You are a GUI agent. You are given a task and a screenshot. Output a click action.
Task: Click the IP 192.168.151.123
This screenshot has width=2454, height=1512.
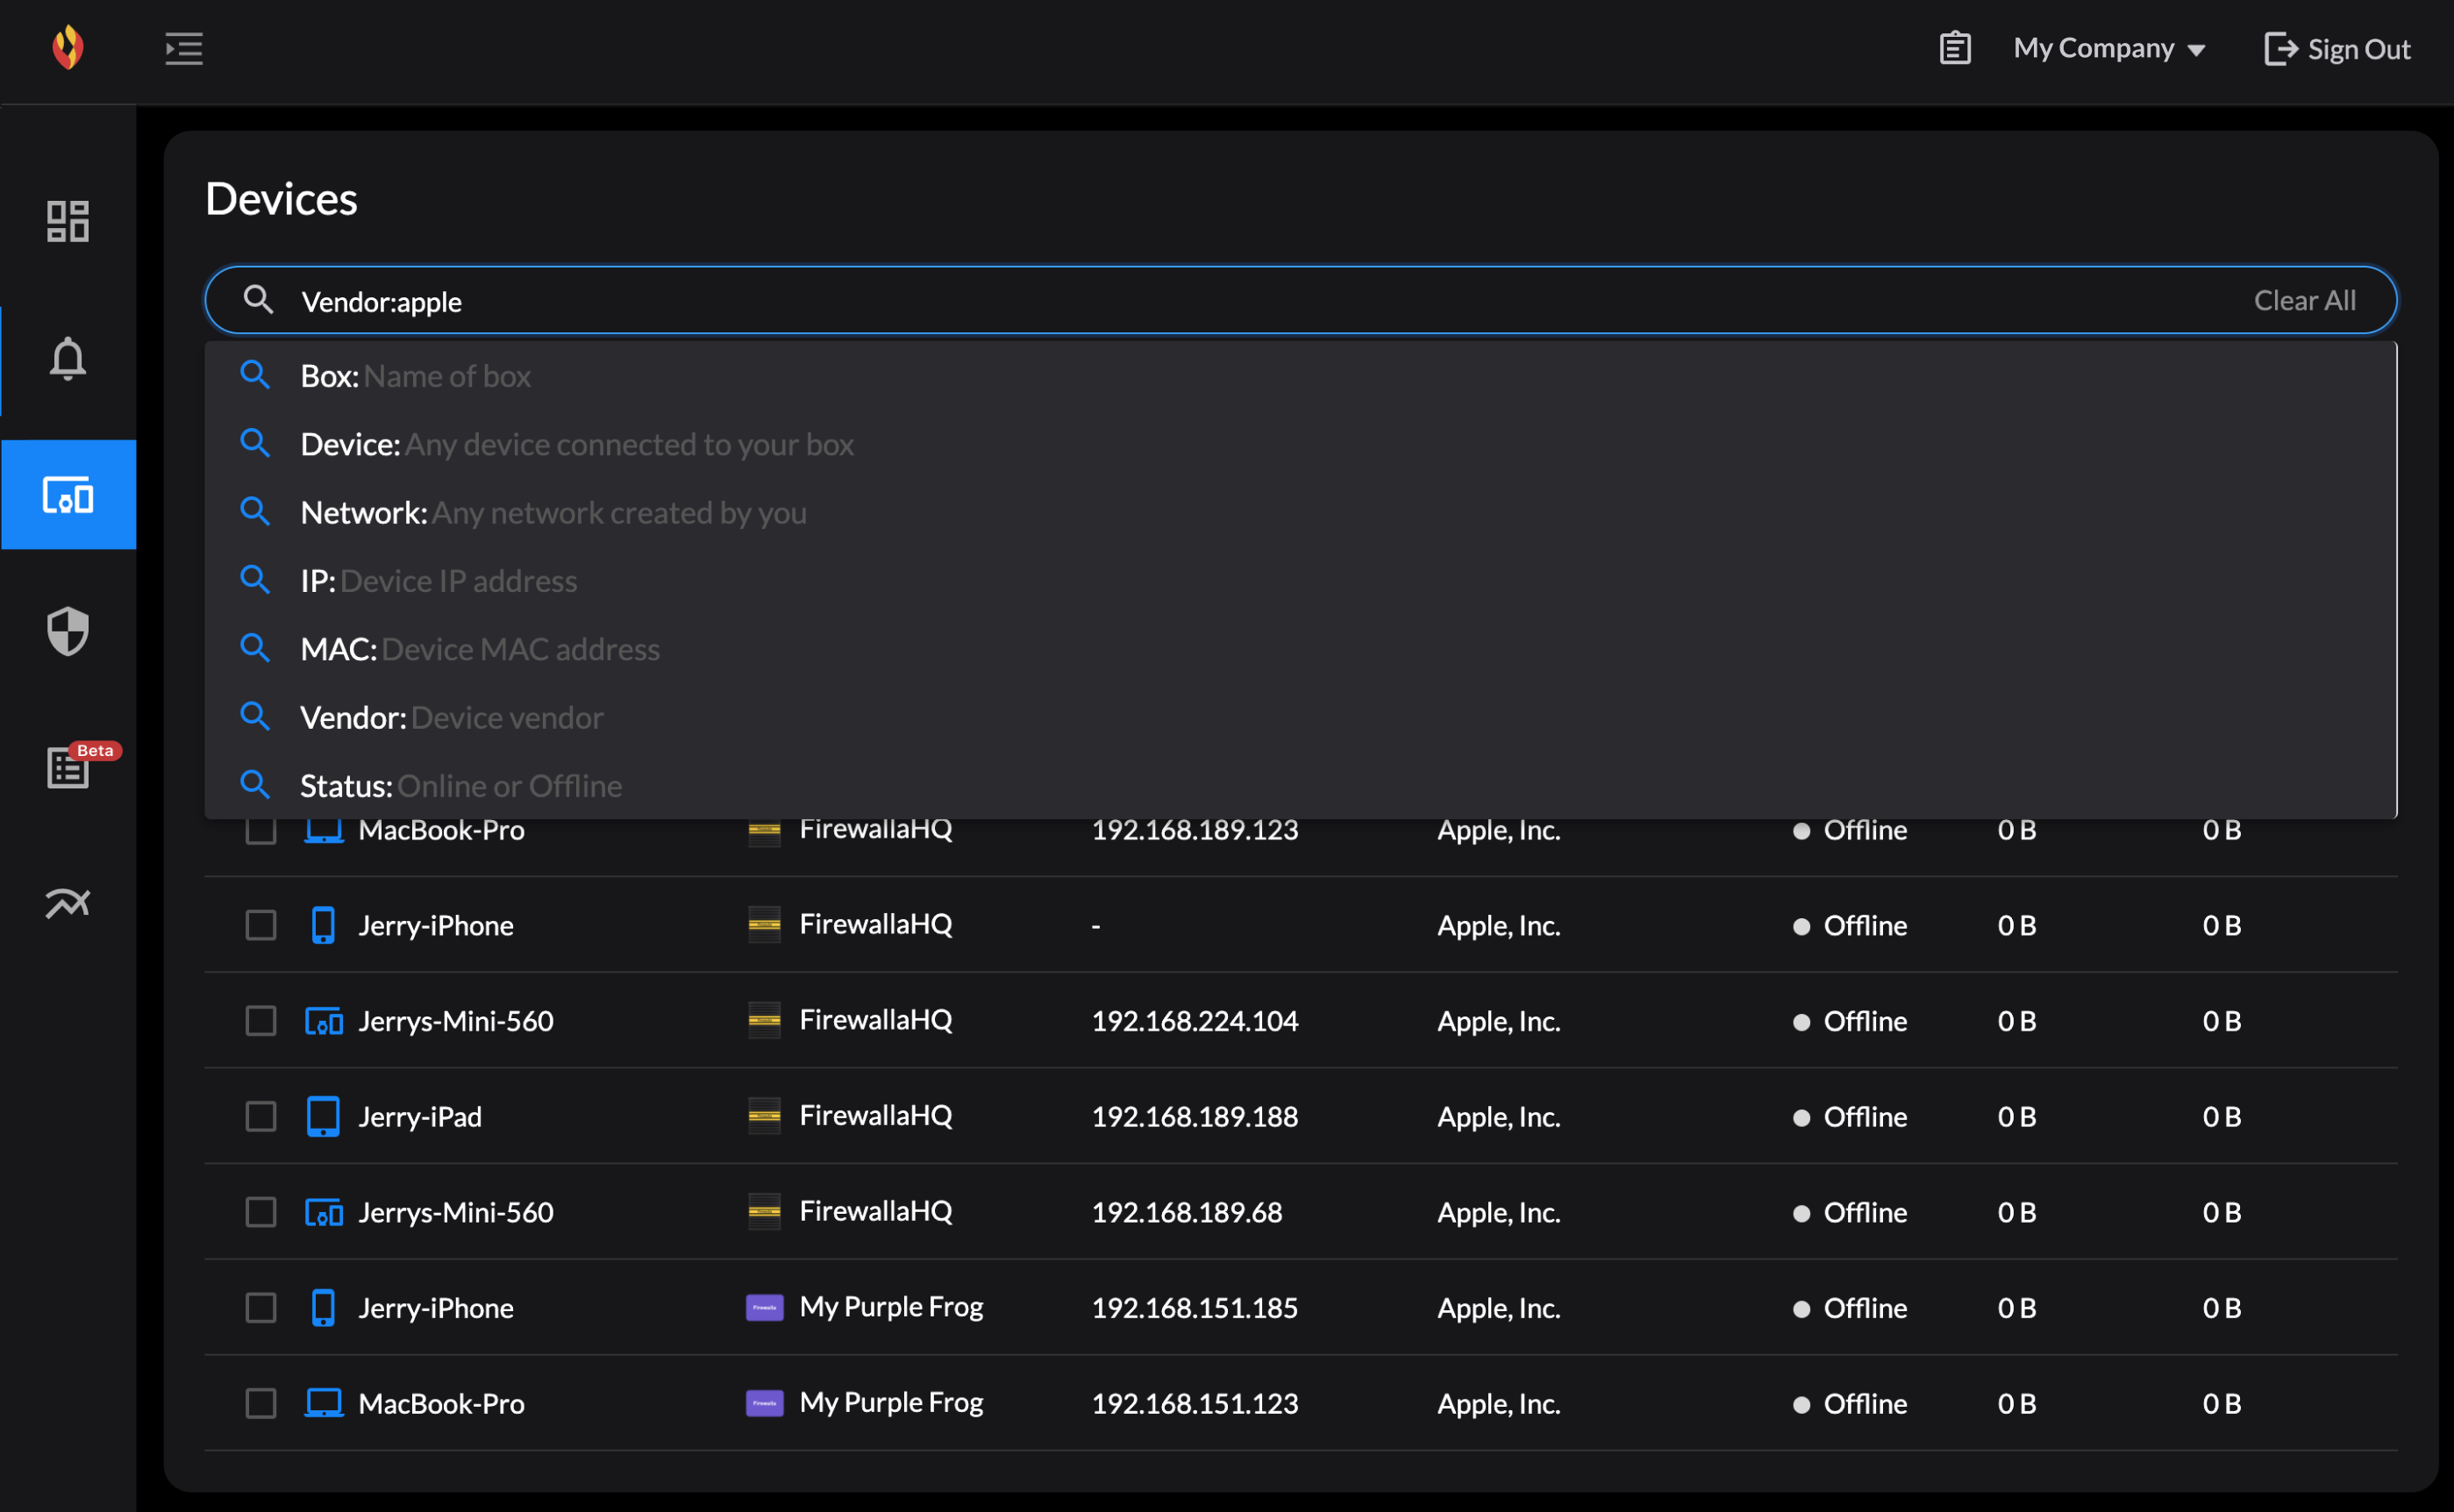(x=1194, y=1403)
